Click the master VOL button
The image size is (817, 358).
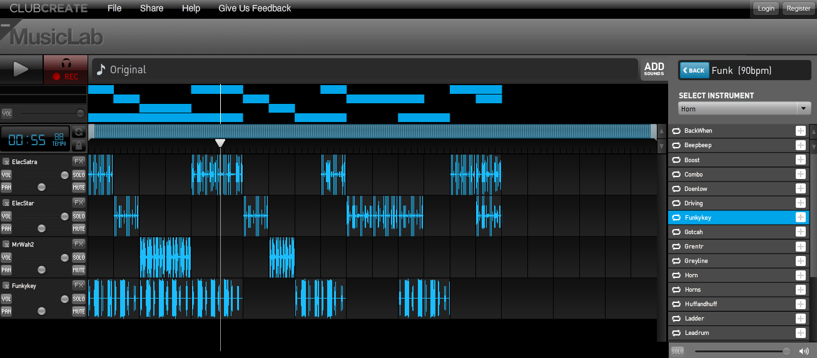coord(7,113)
